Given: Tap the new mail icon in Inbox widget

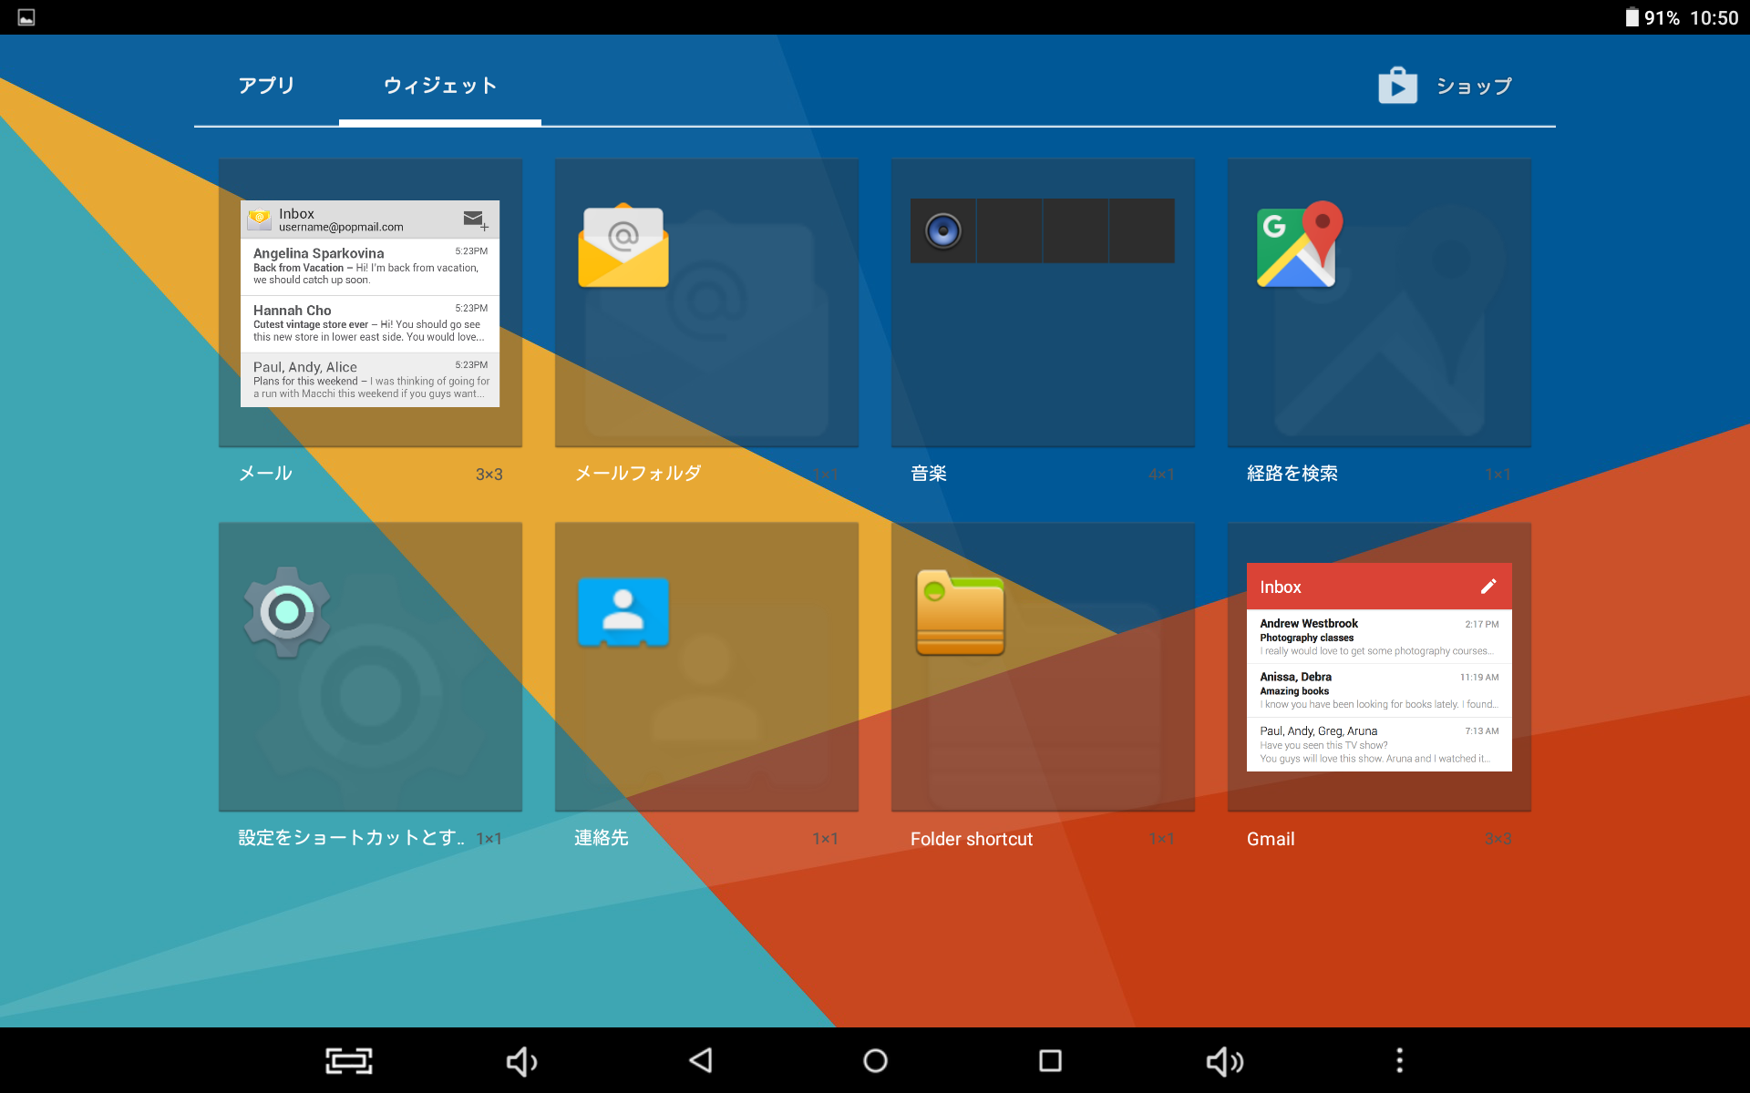Looking at the screenshot, I should pos(475,220).
